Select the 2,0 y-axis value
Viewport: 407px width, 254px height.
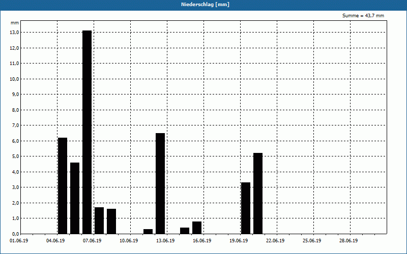16,203
